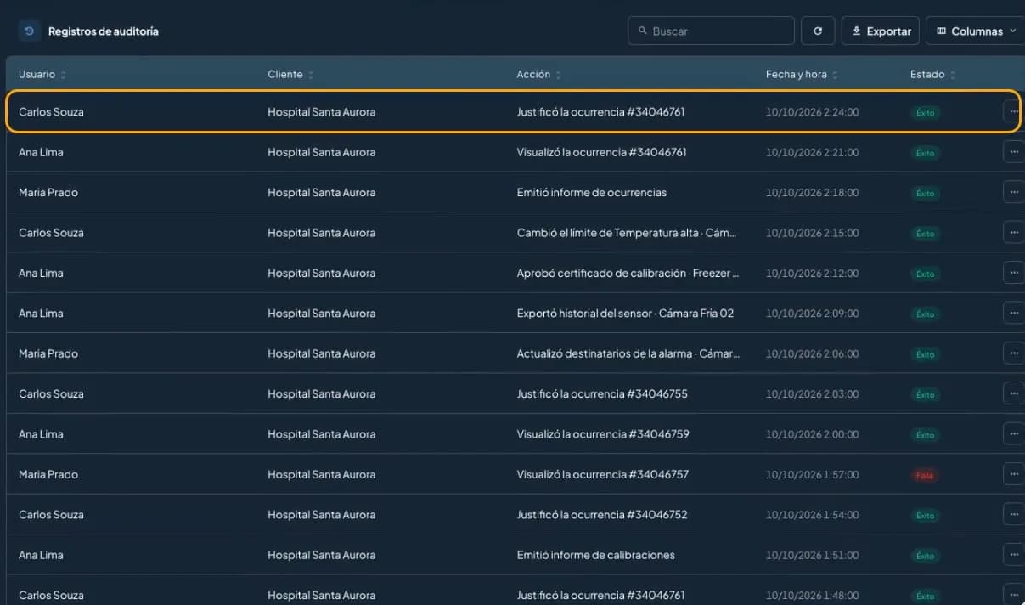Select the "Aprobó certificado de calibración" action
This screenshot has width=1025, height=605.
(x=628, y=274)
